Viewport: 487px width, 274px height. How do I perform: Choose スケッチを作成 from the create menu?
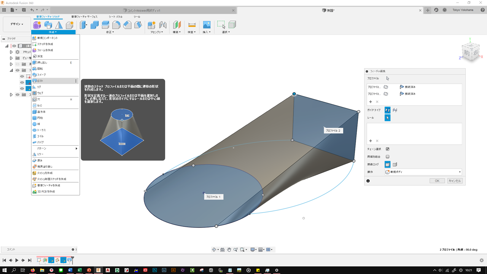(56, 44)
